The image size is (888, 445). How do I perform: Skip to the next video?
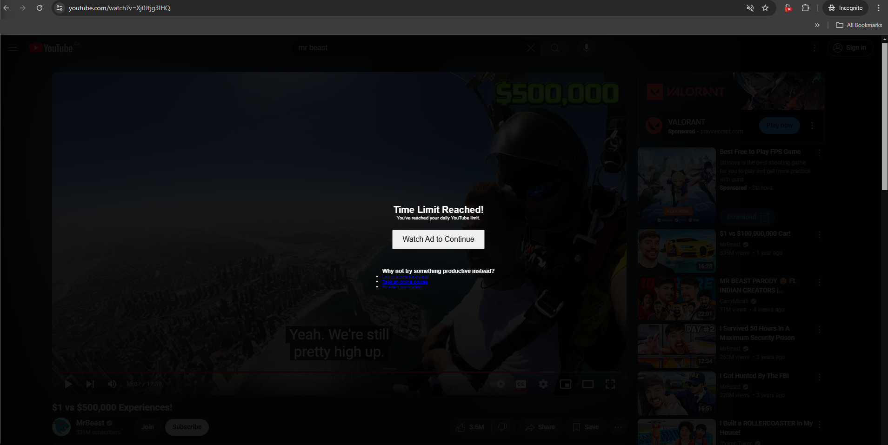pyautogui.click(x=89, y=384)
